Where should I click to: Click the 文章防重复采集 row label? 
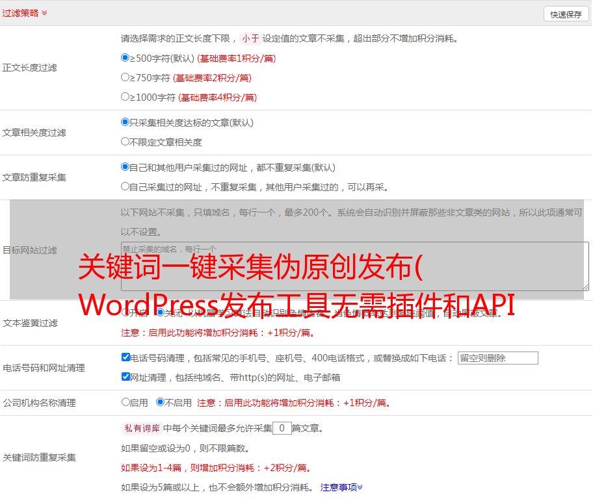pyautogui.click(x=34, y=177)
